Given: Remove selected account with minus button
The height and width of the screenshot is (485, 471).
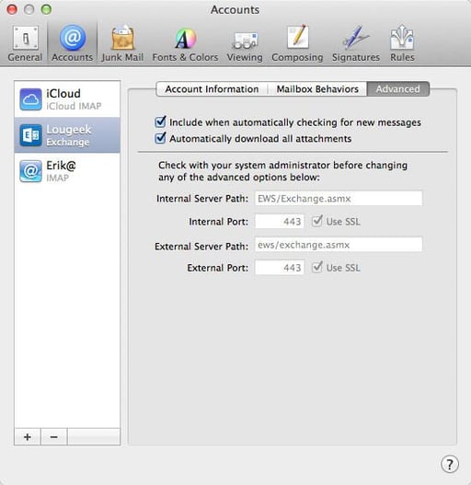Looking at the screenshot, I should (x=53, y=437).
